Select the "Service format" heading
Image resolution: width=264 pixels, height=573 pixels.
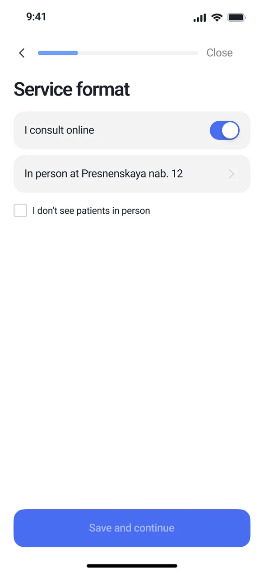pyautogui.click(x=72, y=89)
